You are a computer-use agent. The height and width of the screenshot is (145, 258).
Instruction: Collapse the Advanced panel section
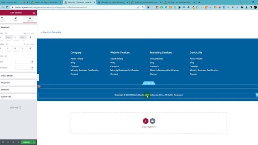point(19,27)
